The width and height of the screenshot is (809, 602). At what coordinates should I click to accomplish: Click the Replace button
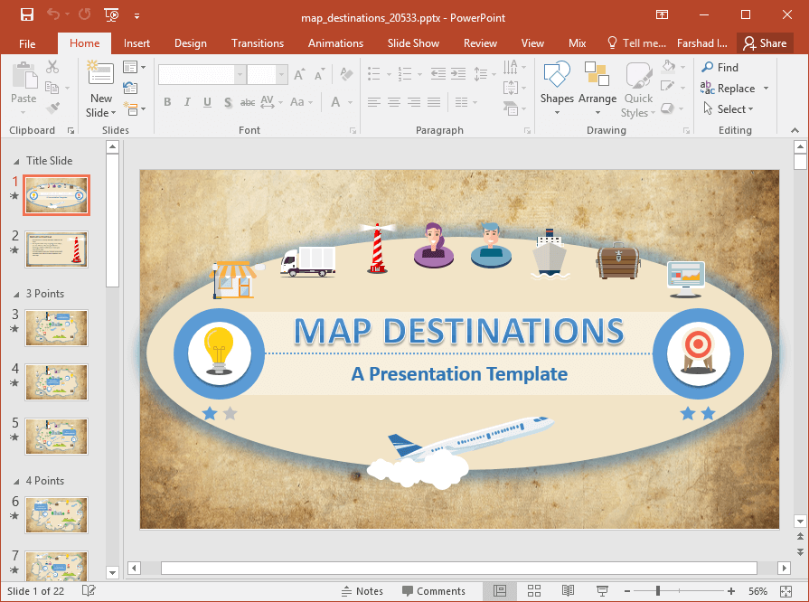click(x=735, y=89)
